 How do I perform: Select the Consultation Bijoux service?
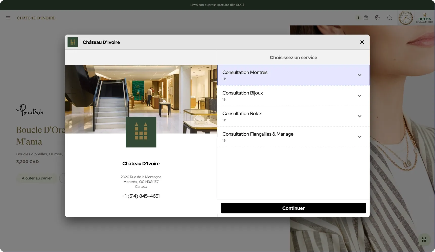278,96
